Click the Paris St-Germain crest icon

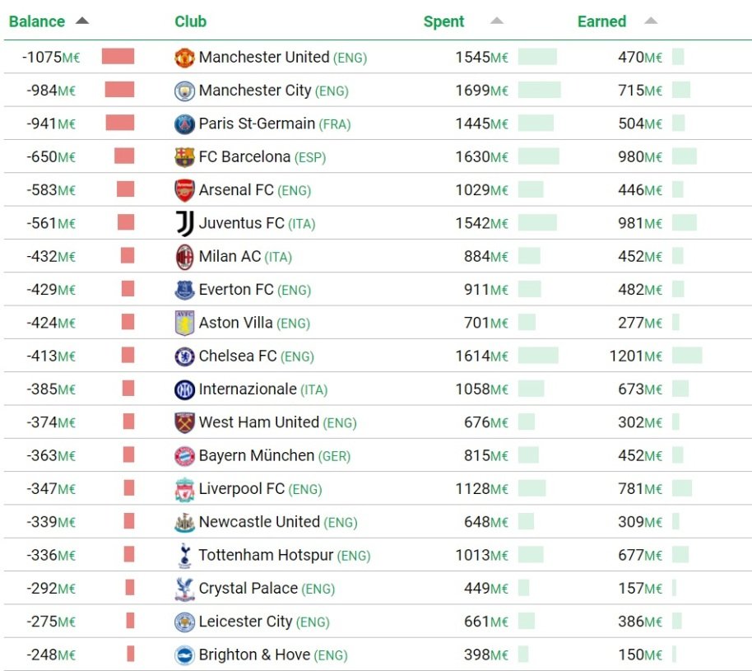coord(184,124)
